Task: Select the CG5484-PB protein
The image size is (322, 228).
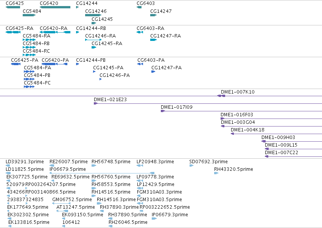Action: (x=29, y=79)
